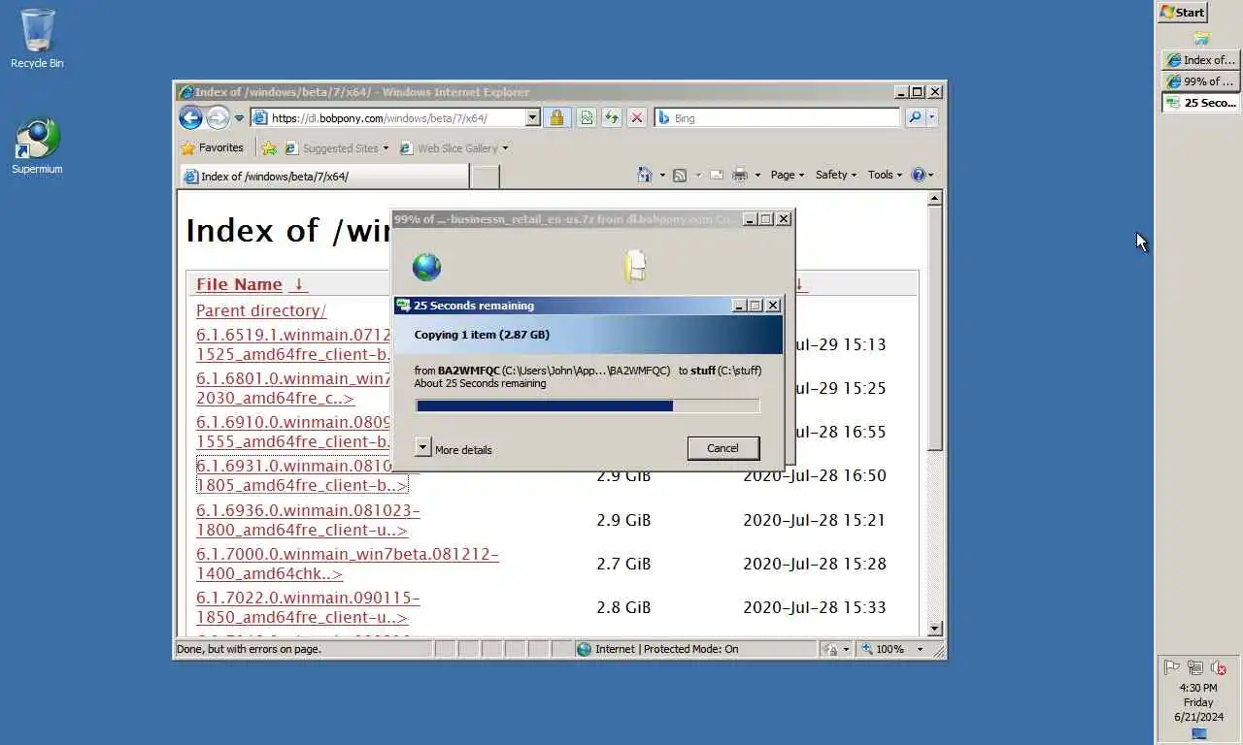Screen dimensions: 1243x745
Task: Switch to 99% of... taskbar button
Action: [x=1200, y=81]
